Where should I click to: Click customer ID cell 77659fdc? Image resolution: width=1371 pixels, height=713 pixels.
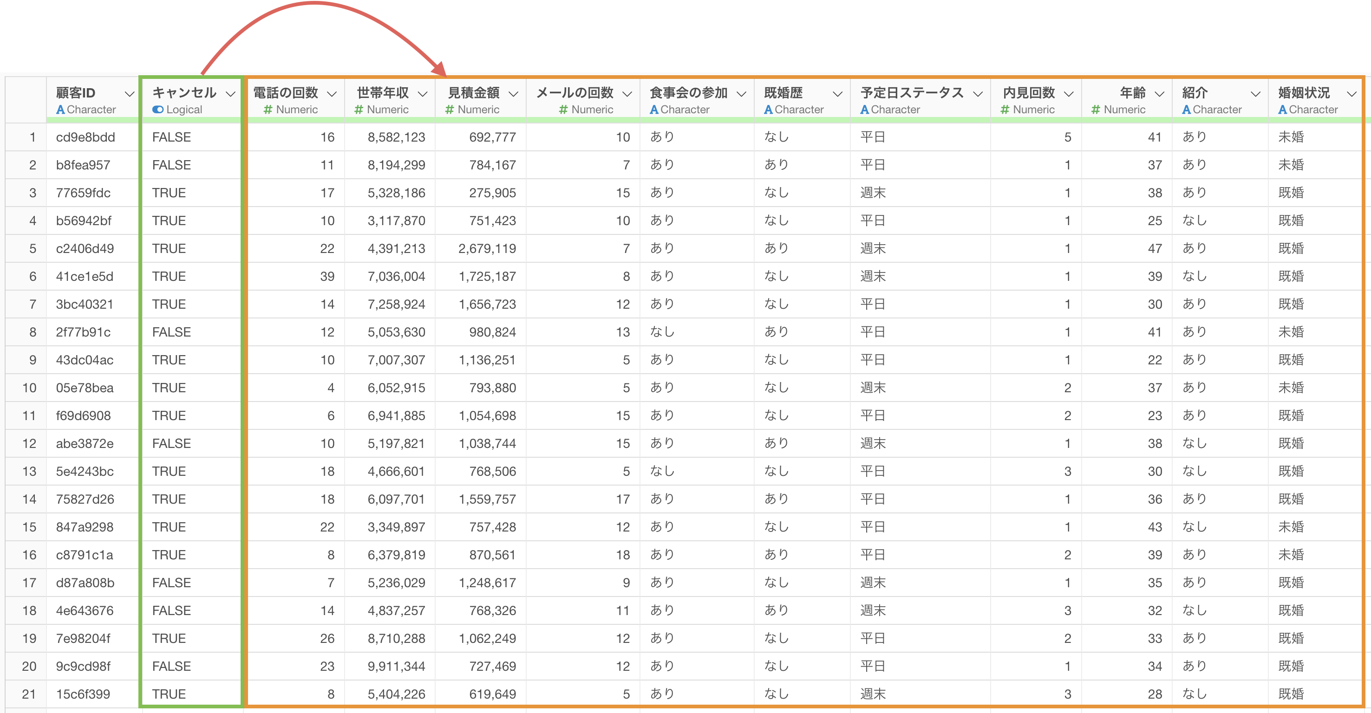click(83, 193)
